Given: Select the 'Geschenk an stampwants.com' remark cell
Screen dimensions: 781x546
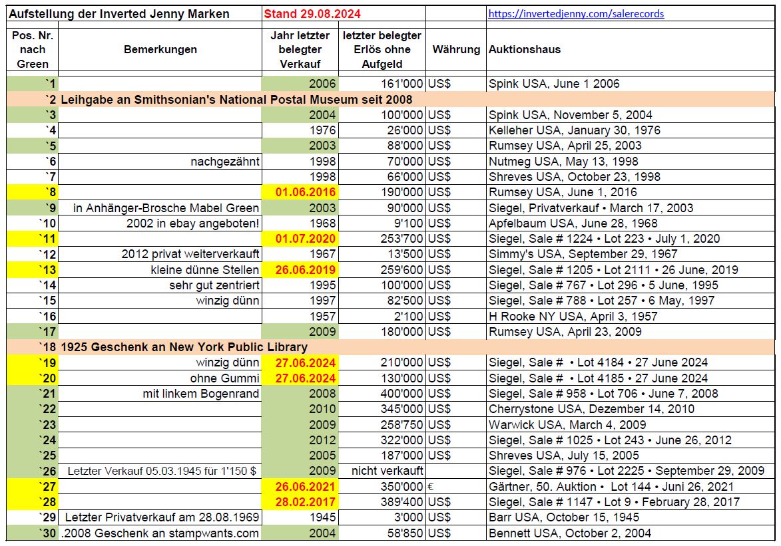Looking at the screenshot, I should [x=160, y=533].
